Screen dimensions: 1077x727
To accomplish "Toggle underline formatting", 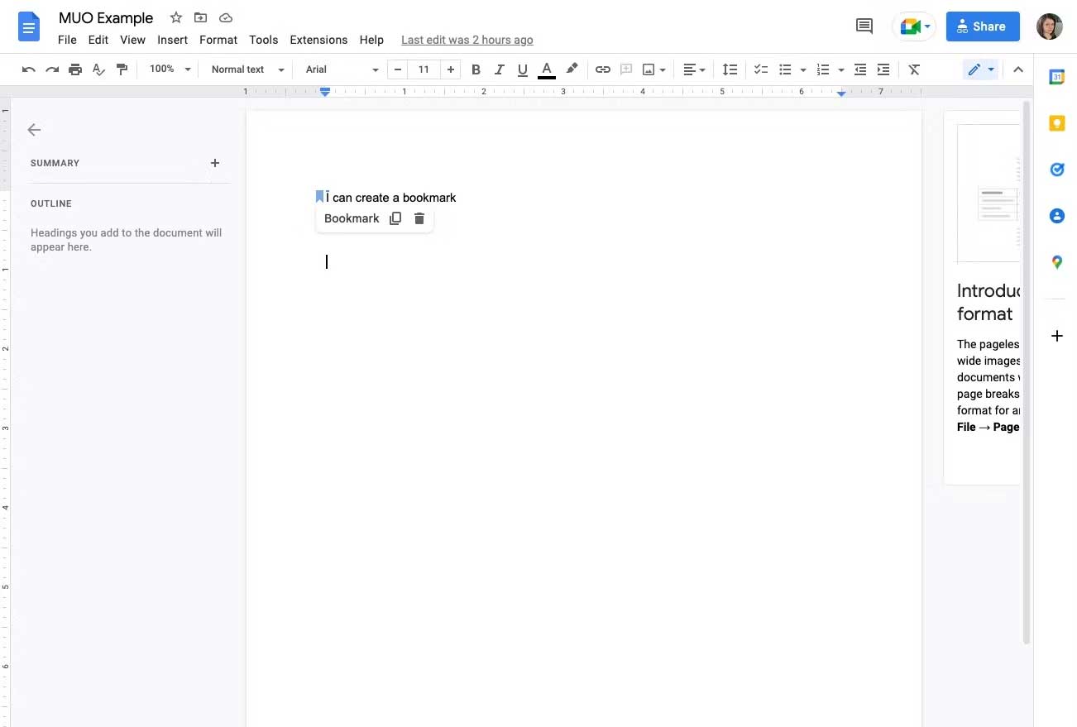I will pos(522,69).
